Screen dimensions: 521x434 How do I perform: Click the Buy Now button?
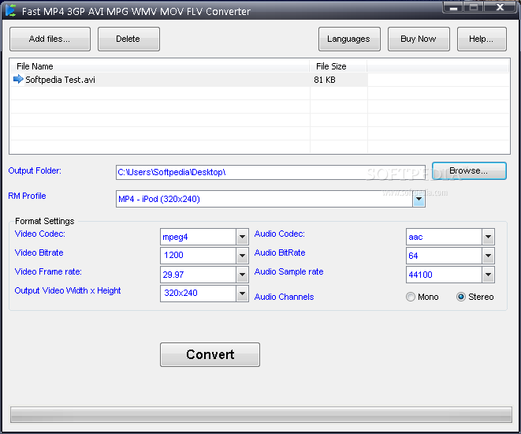[419, 39]
